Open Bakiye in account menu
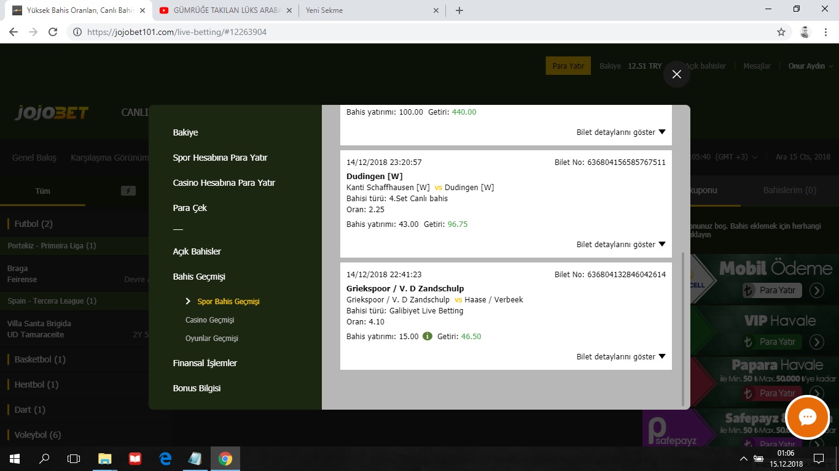 (185, 132)
